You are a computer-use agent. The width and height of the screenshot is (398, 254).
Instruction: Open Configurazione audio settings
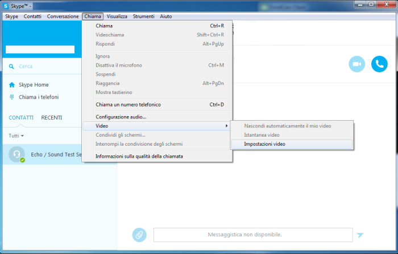coord(157,117)
